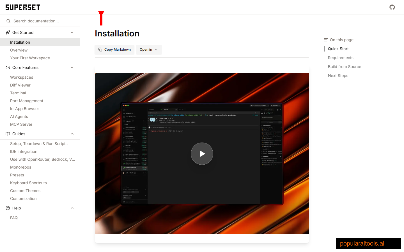The height and width of the screenshot is (252, 404).
Task: Open the Keyboard Shortcuts guide
Action: pos(28,183)
